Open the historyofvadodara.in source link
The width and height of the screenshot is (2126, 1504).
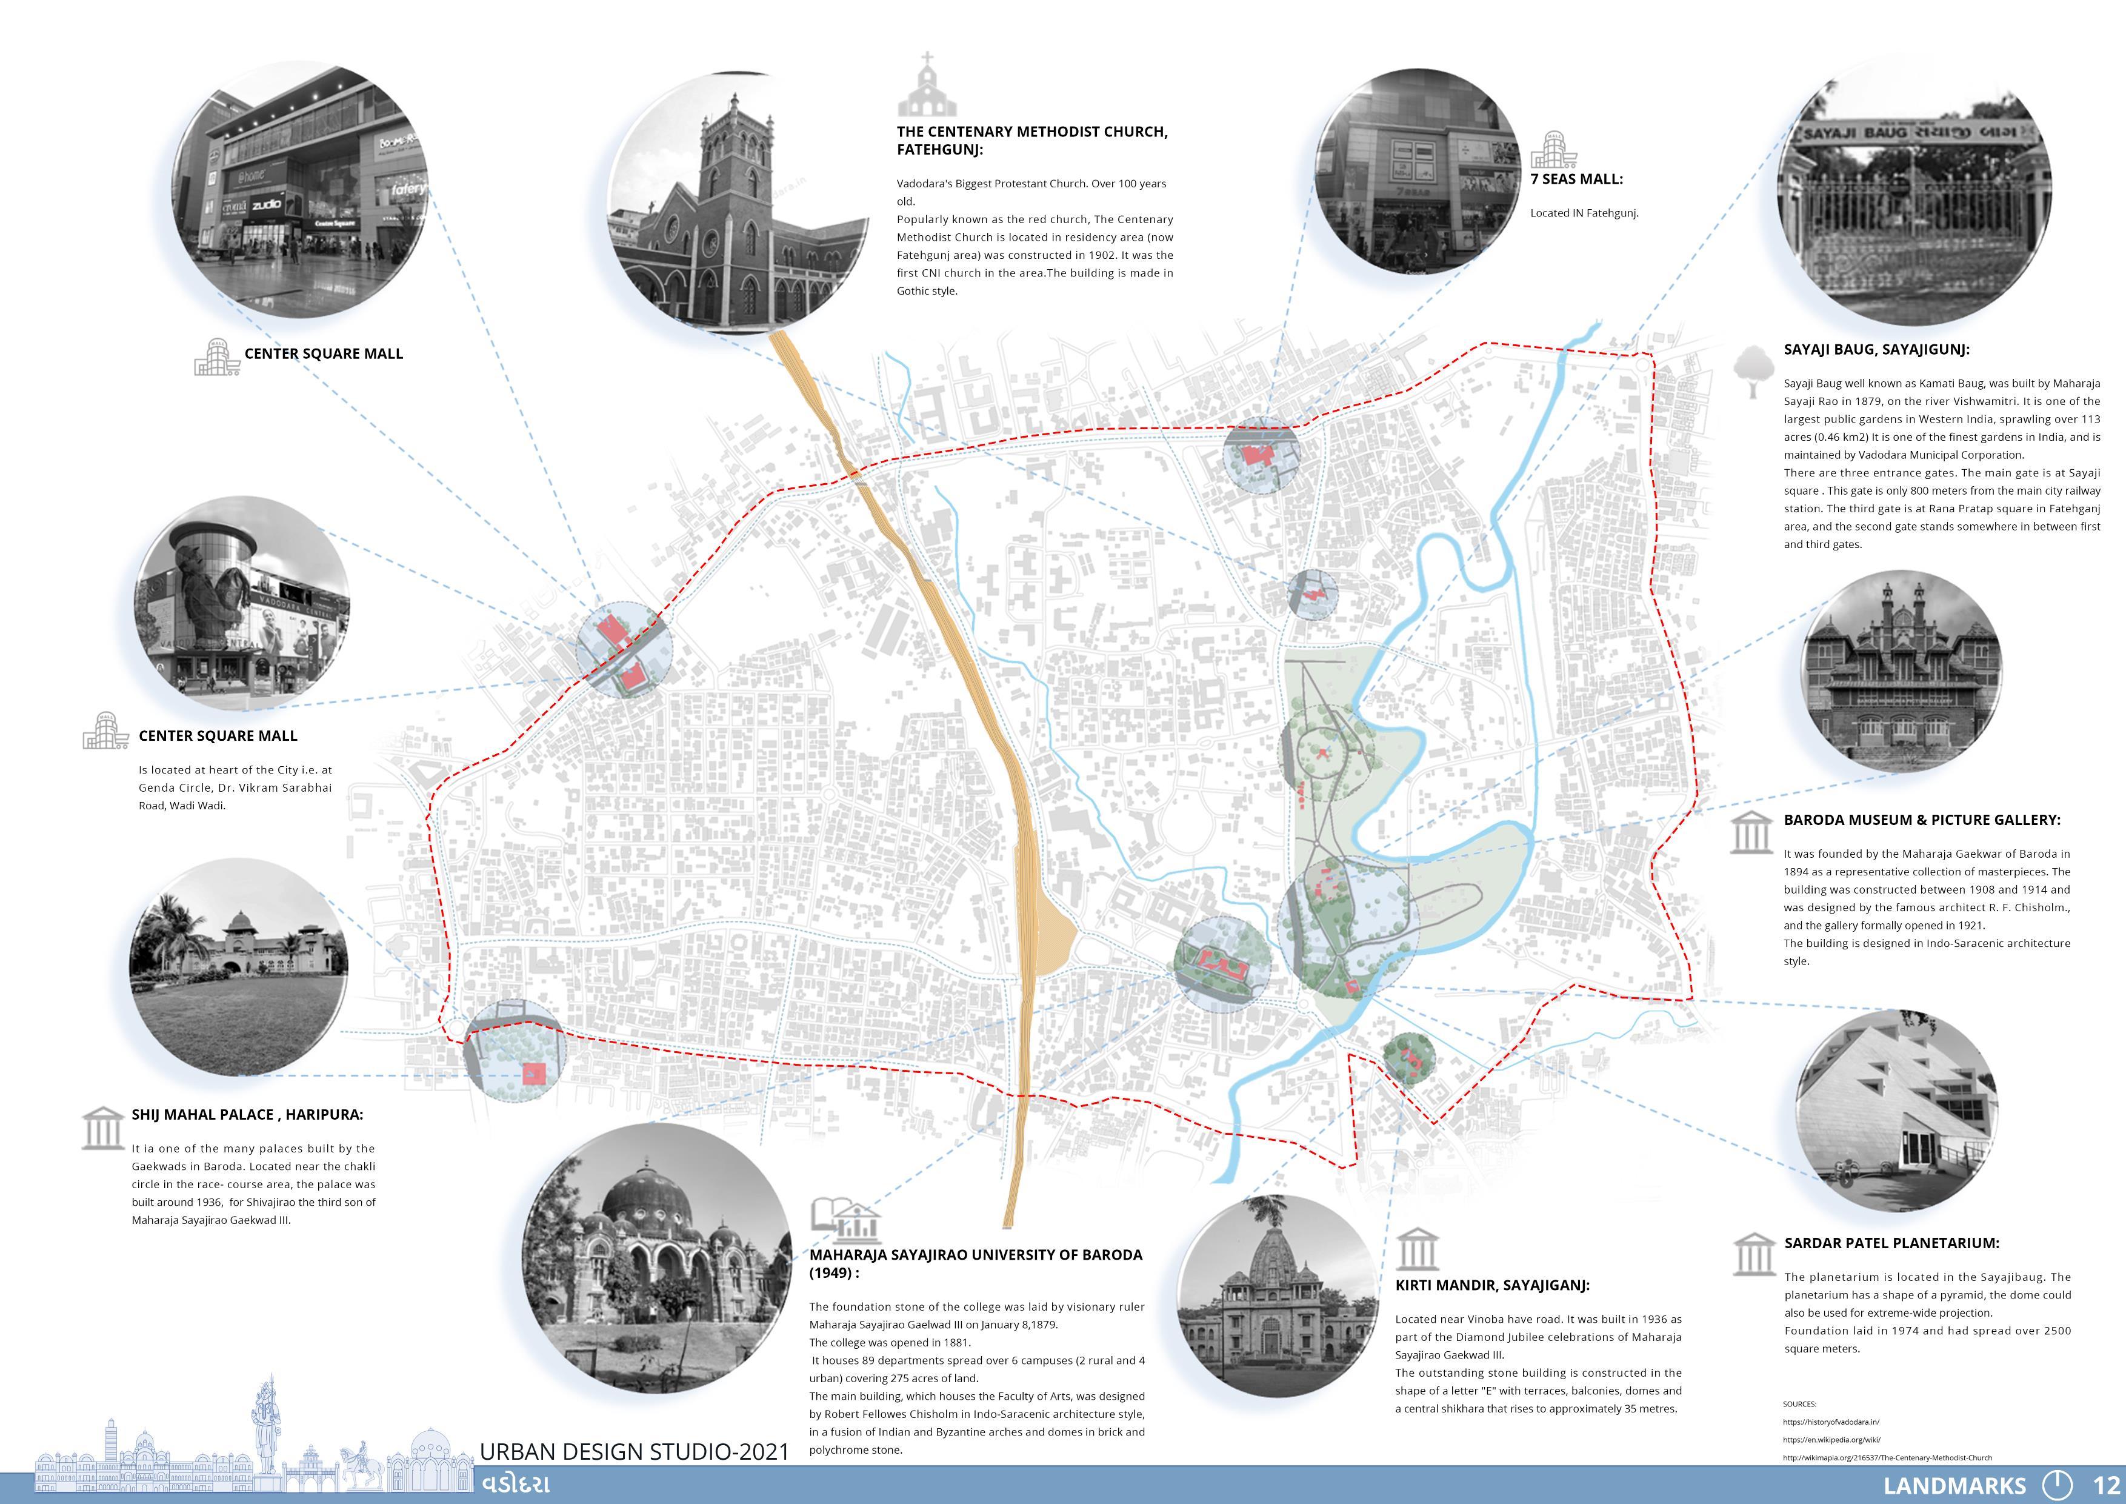(1831, 1422)
